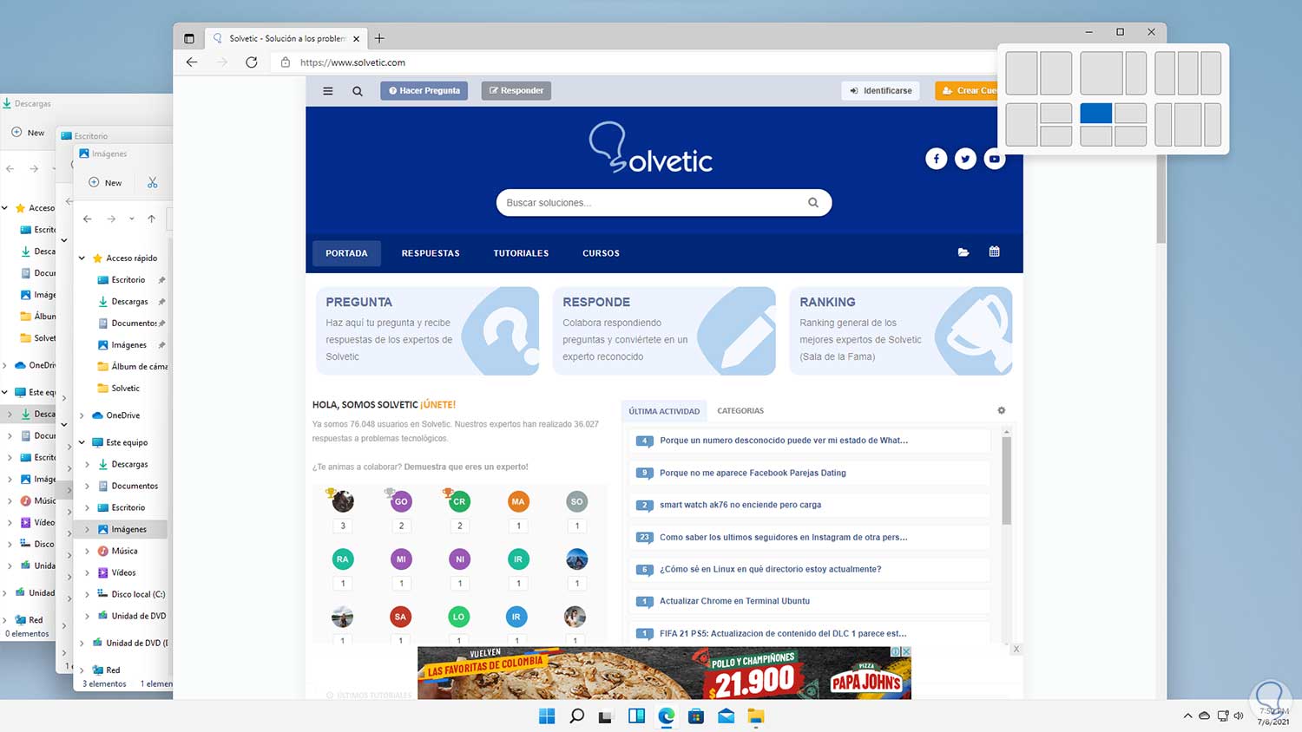Click the Edge address bar URL
1302x732 pixels.
coord(352,62)
